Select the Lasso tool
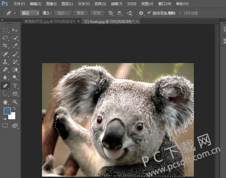 pyautogui.click(x=5, y=37)
